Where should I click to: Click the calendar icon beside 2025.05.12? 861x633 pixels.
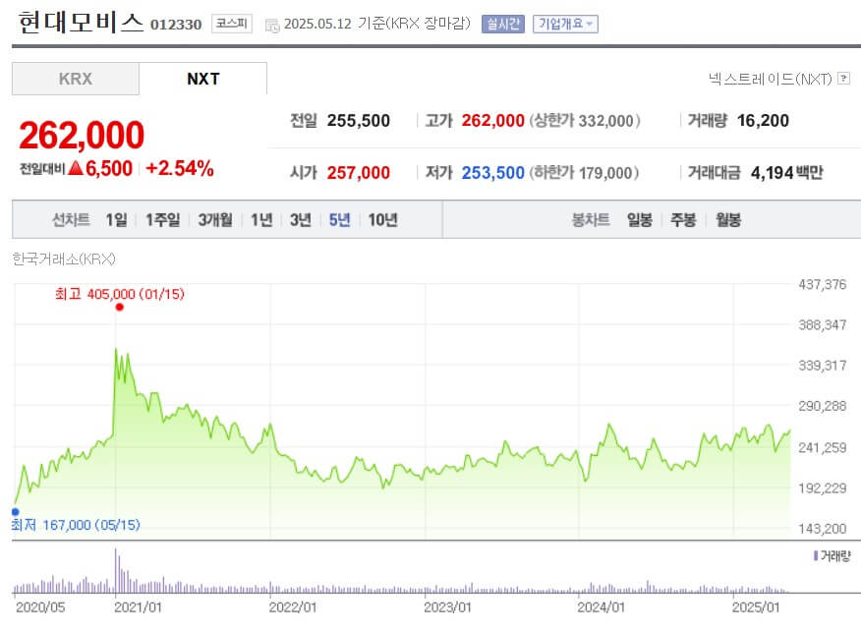coord(272,26)
